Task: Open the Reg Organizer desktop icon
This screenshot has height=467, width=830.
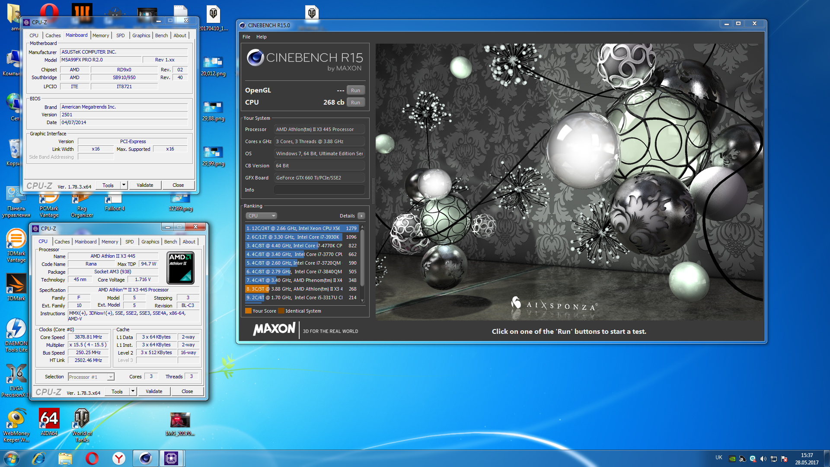Action: [x=82, y=205]
